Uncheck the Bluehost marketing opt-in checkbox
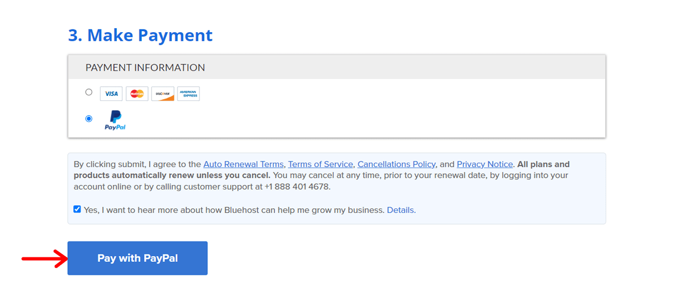This screenshot has height=307, width=678. coord(77,209)
